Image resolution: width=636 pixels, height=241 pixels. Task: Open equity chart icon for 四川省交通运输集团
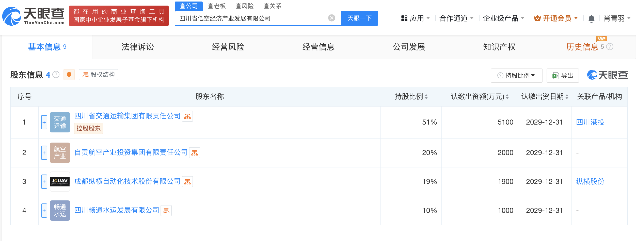click(x=187, y=116)
